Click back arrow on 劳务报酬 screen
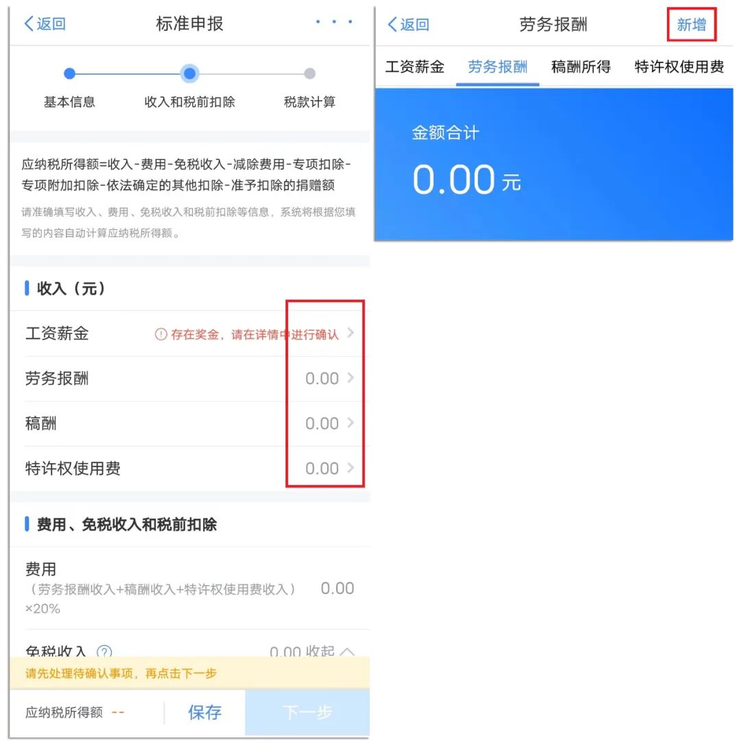 coord(392,24)
